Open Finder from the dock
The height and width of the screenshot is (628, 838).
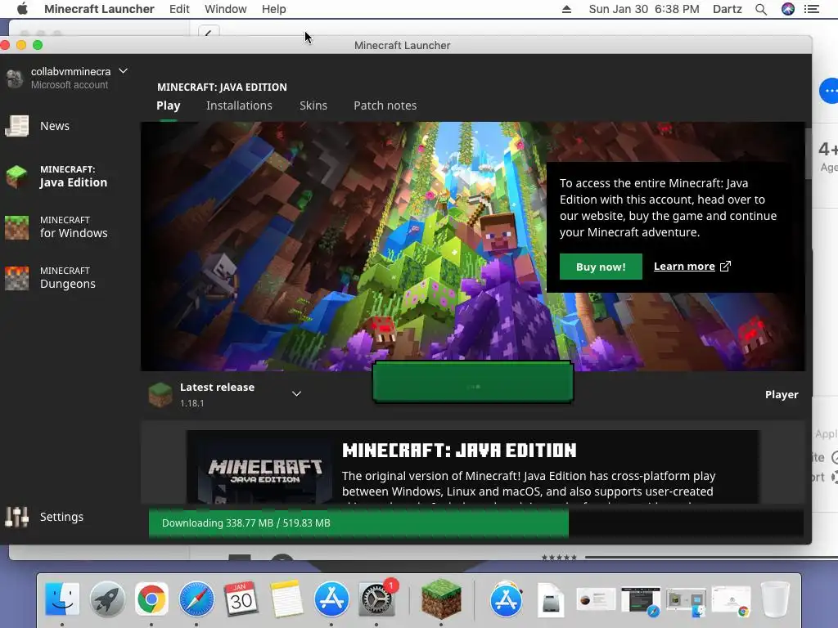tap(62, 599)
